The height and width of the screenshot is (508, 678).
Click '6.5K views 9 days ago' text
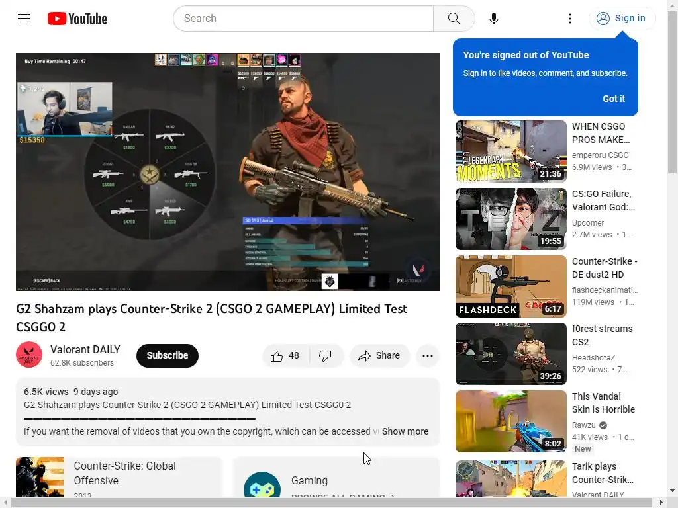[x=71, y=392]
